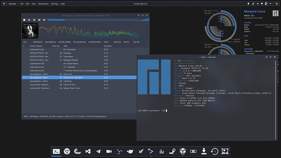
Task: Switch to the '7th symphony' playlist tab
Action: pyautogui.click(x=79, y=42)
